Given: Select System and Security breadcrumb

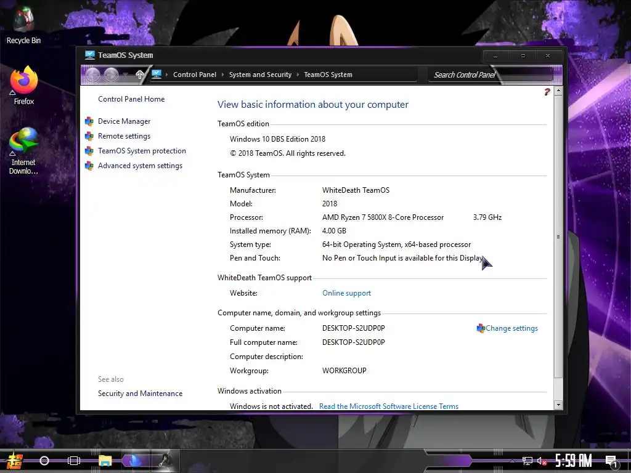Looking at the screenshot, I should click(x=260, y=75).
